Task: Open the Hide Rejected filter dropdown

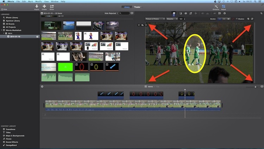Action: pos(111,13)
